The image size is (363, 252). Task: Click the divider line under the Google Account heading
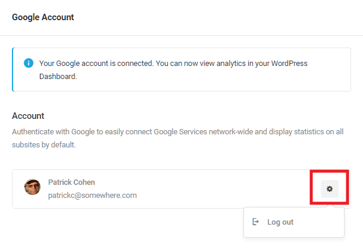pos(181,36)
